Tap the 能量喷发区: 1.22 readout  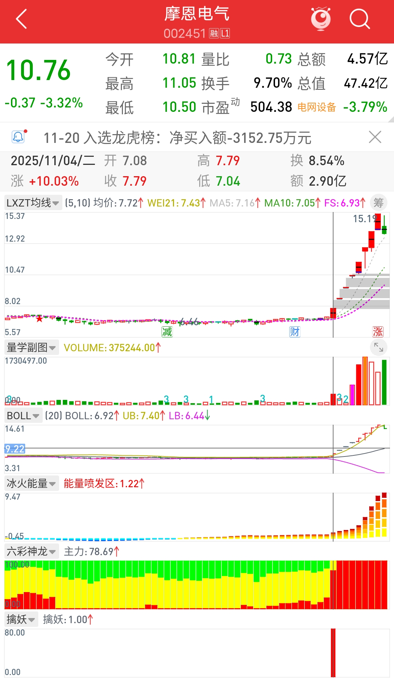pyautogui.click(x=104, y=484)
